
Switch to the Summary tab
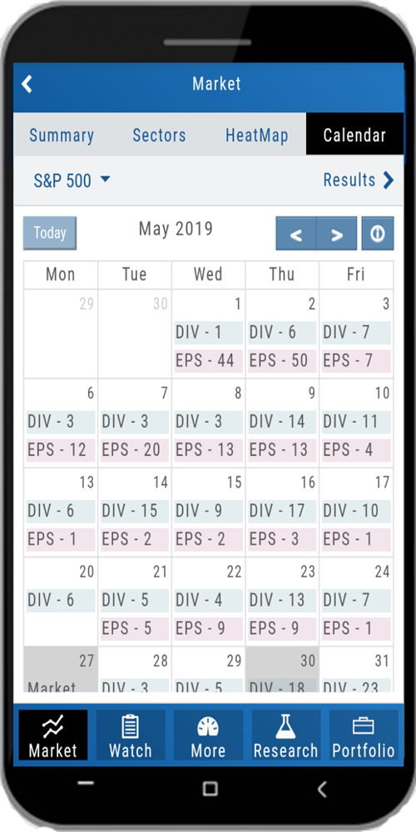click(x=62, y=135)
